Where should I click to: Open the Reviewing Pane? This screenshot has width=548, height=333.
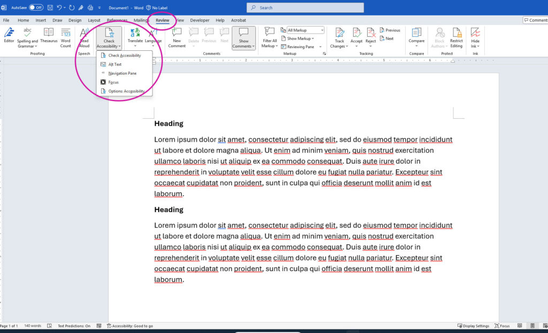click(x=298, y=47)
